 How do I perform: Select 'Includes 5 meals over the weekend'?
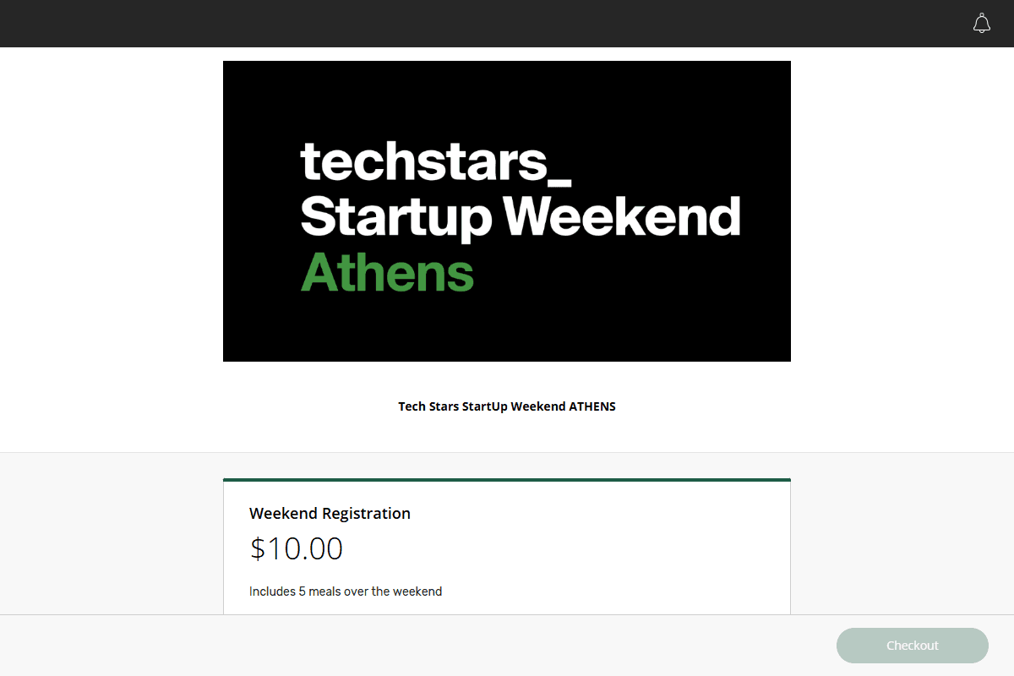[346, 591]
